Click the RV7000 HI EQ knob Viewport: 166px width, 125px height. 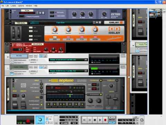91,14
